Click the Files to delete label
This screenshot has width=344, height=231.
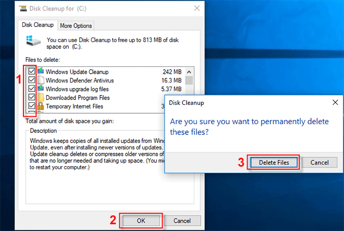43,60
